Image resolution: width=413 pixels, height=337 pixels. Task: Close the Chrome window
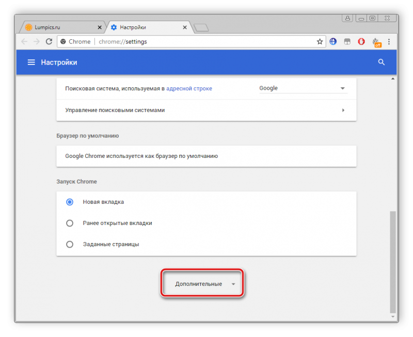click(387, 18)
